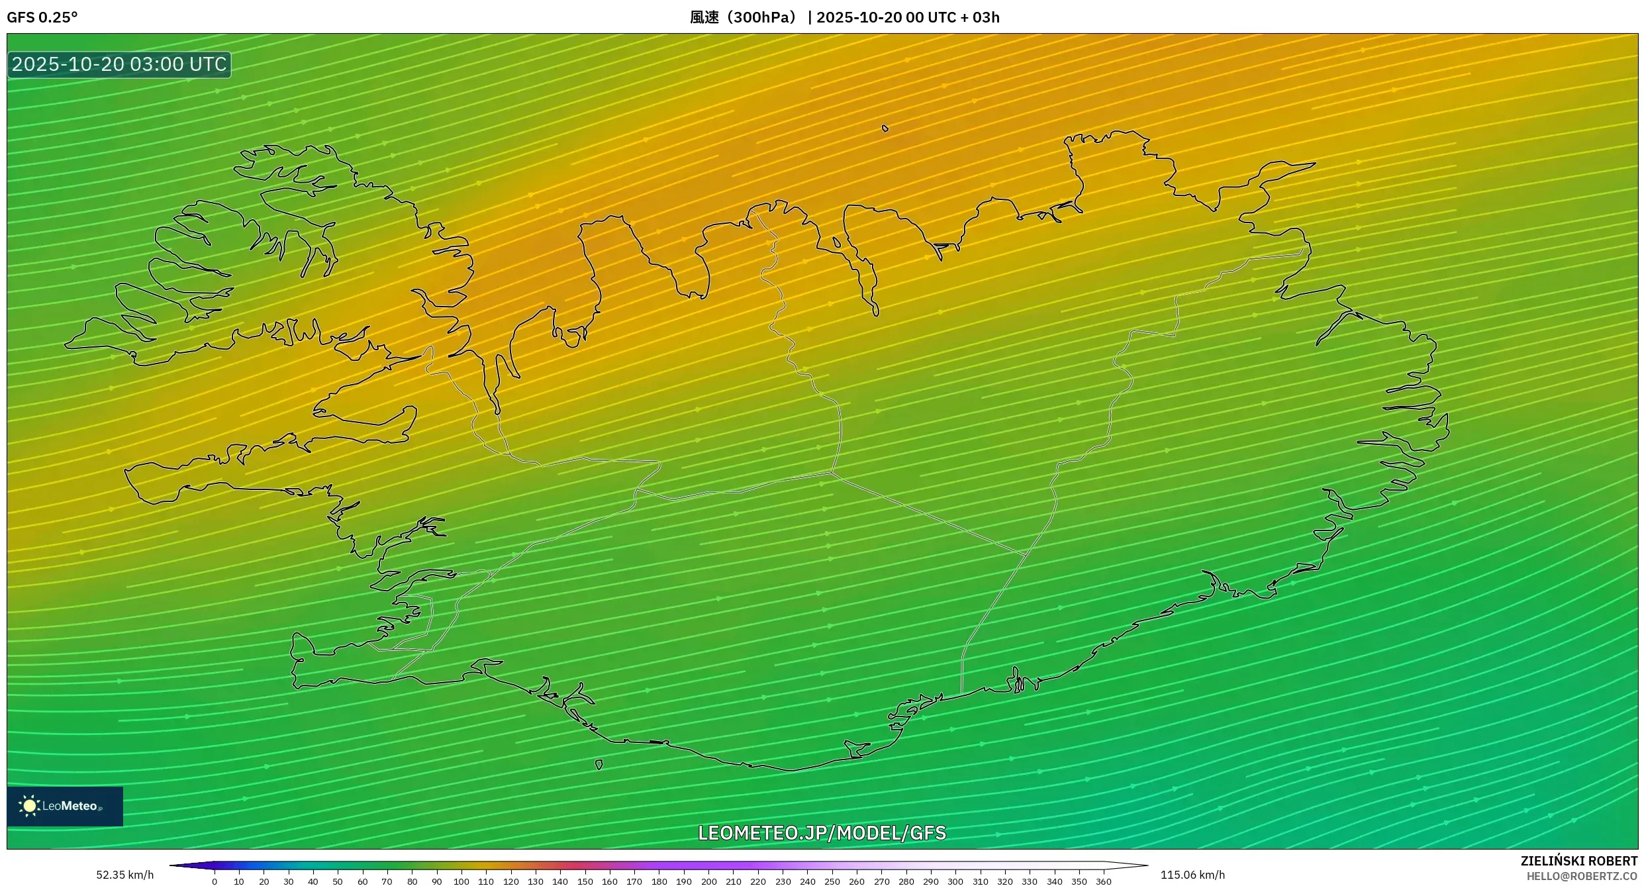The width and height of the screenshot is (1644, 886).
Task: Click the HELLO@ROBERTZ.CO email address
Action: point(1582,877)
